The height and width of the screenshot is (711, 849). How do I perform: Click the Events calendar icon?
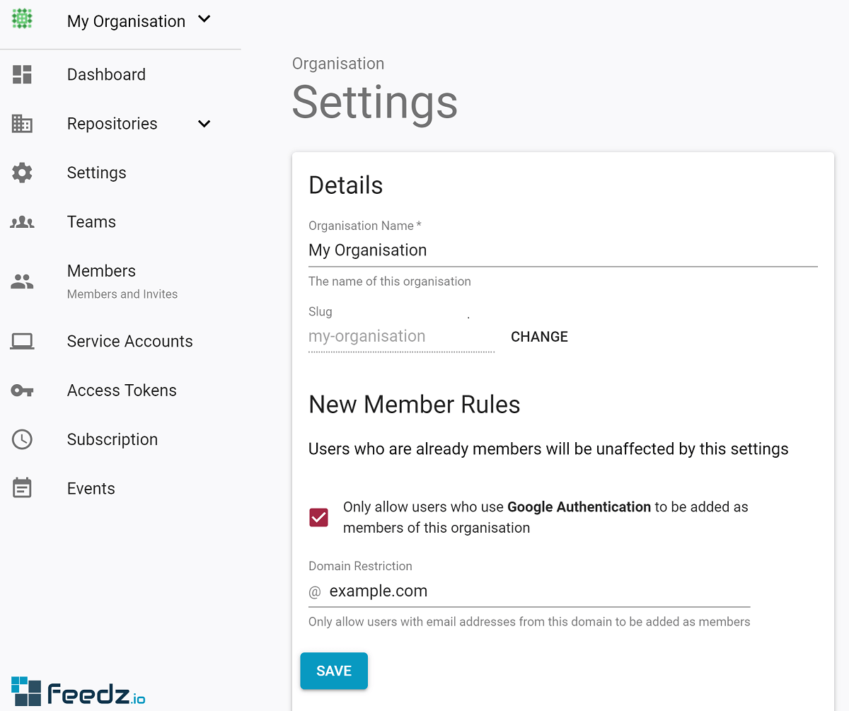[x=22, y=487]
